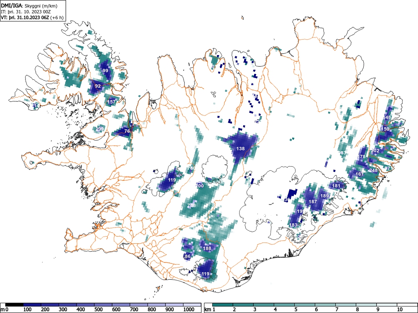This screenshot has height=313, width=418.
Task: Select the 5 tick on the kilometre legend
Action: tap(296, 310)
